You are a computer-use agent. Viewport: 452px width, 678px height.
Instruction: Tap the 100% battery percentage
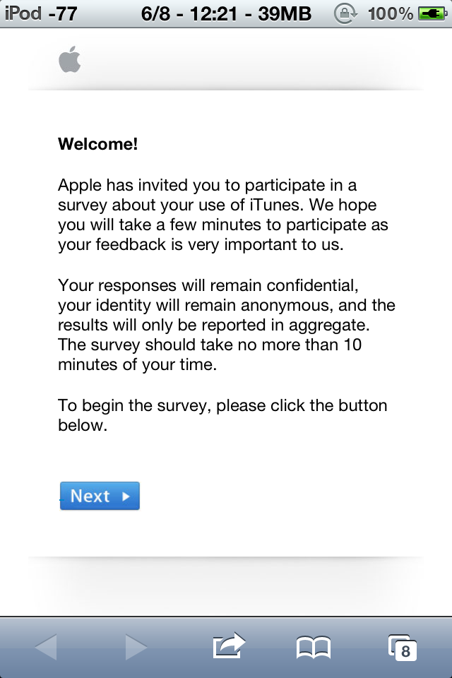(390, 14)
